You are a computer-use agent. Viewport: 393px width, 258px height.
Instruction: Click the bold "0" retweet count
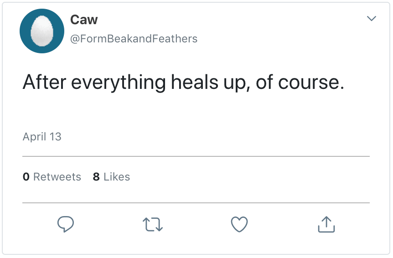pyautogui.click(x=26, y=177)
